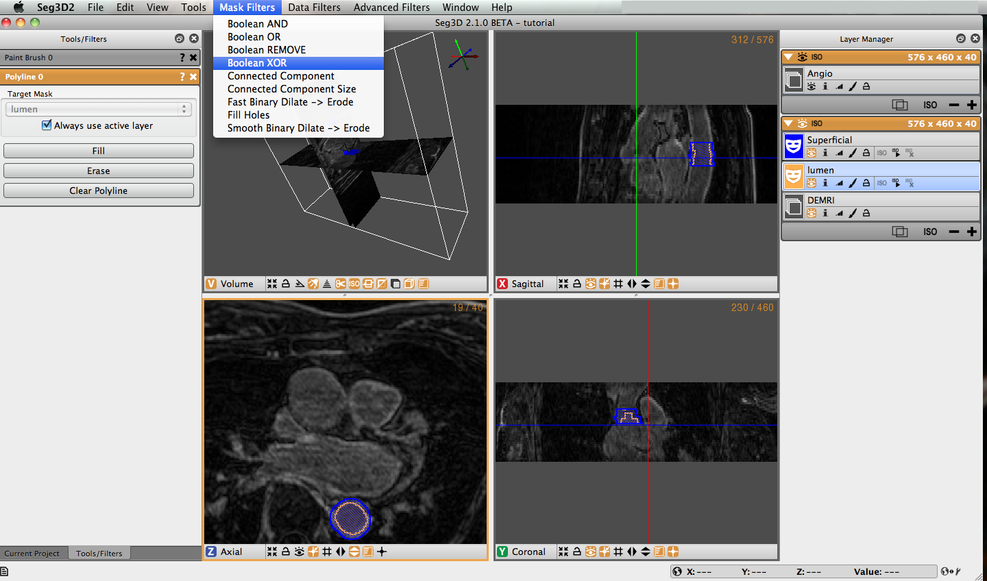Toggle visibility of the DEMRI layer
This screenshot has width=987, height=581.
point(812,213)
